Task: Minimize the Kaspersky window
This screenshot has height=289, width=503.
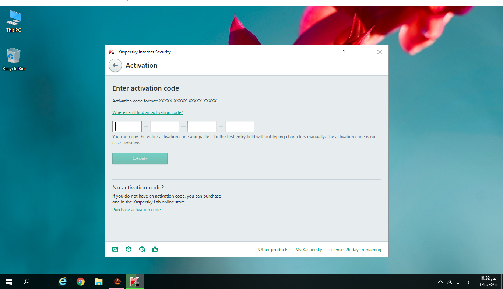Action: point(362,52)
